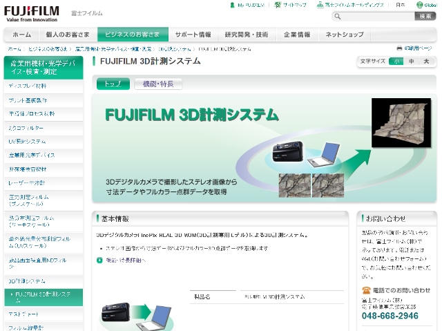442x331 pixels.
Task: Open 産業用機材・光学デバイス sidebar header
Action: (44, 68)
